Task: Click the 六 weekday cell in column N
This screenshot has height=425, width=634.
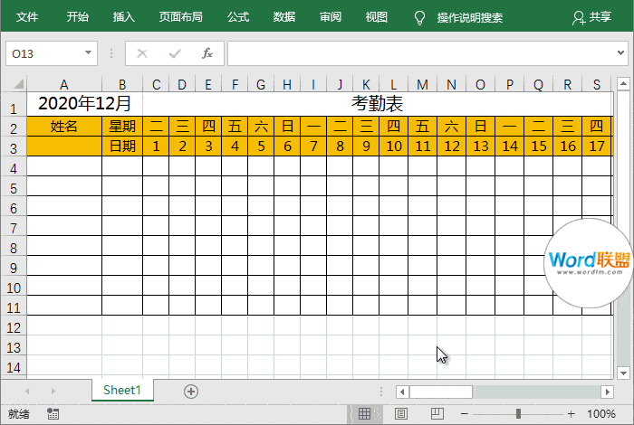Action: click(x=451, y=127)
